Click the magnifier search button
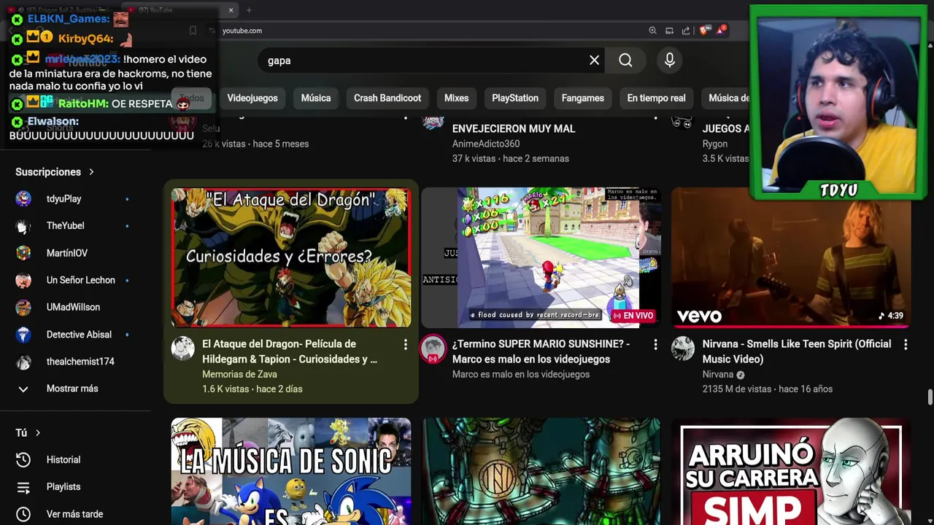This screenshot has width=934, height=525. tap(625, 61)
